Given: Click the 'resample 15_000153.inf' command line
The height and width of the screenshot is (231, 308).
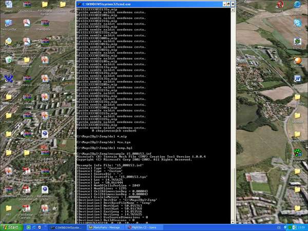Looking at the screenshot, I should (114, 153).
